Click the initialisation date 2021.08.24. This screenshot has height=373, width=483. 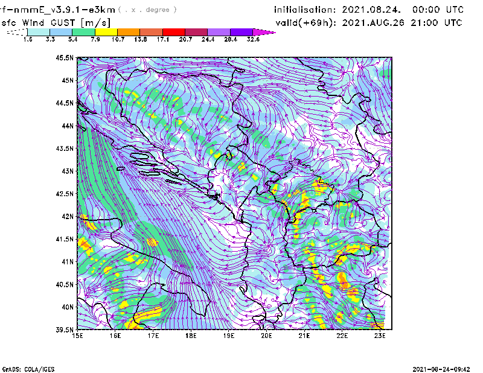371,10
